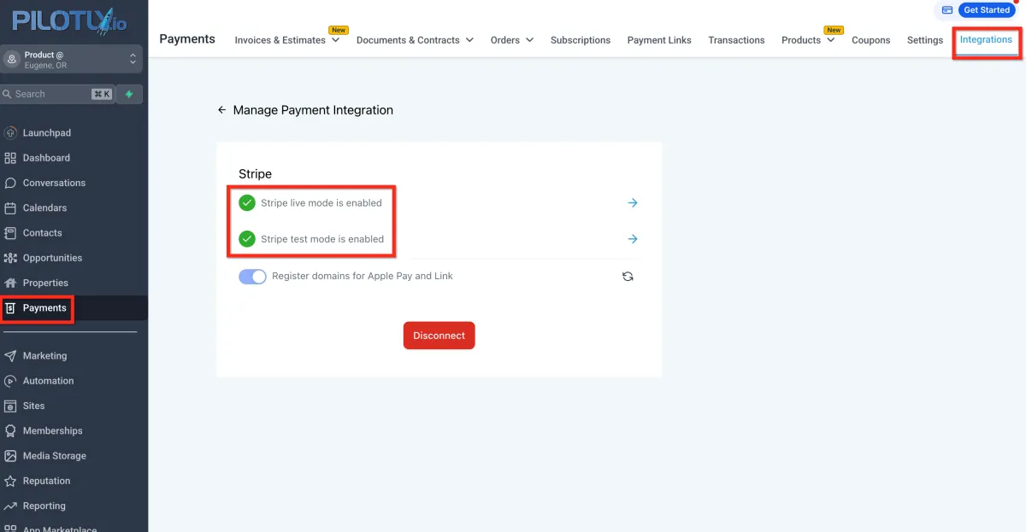Image resolution: width=1026 pixels, height=532 pixels.
Task: Open the Integrations tab
Action: 986,39
